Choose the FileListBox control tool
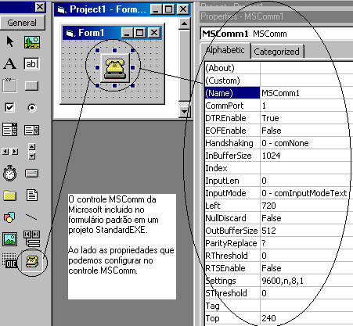The width and height of the screenshot is (353, 326). (x=32, y=195)
